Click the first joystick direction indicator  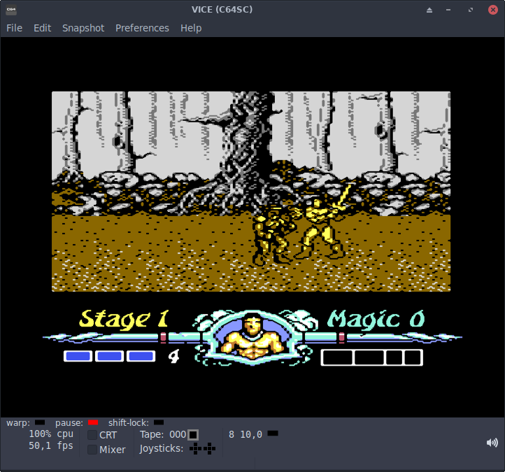(195, 448)
